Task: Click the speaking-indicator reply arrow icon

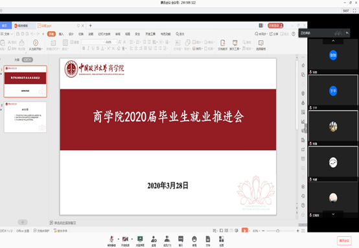Action: coord(347,33)
